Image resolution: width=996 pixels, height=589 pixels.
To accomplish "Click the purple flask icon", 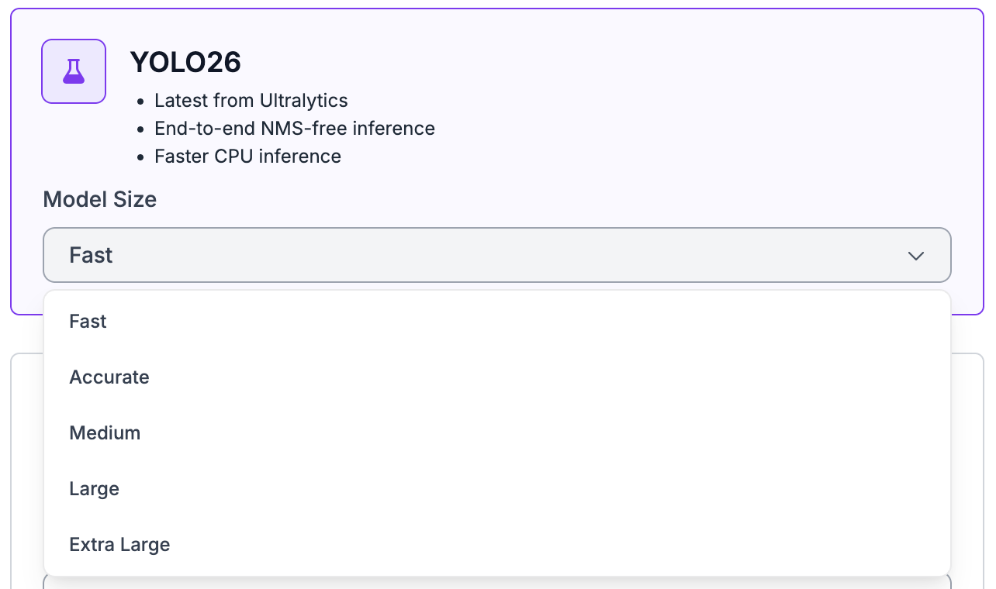I will [74, 71].
